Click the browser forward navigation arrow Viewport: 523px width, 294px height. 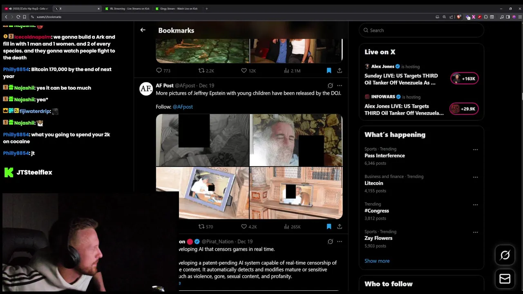click(x=12, y=17)
